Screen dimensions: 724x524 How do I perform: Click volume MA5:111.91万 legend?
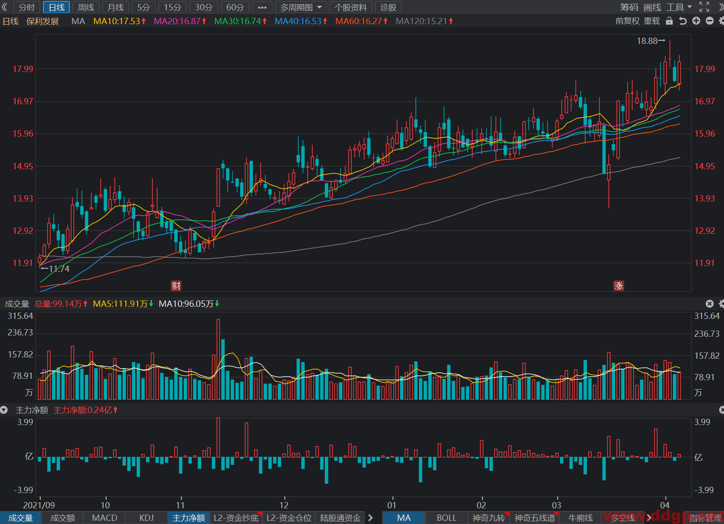123,304
